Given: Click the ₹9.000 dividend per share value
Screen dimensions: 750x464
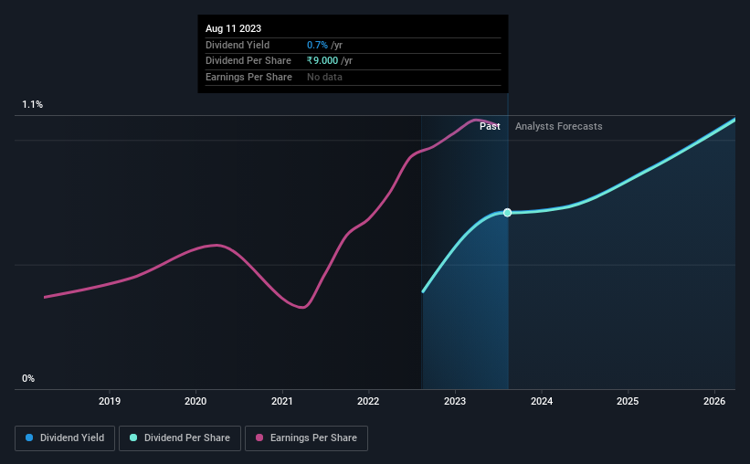Looking at the screenshot, I should pos(322,61).
